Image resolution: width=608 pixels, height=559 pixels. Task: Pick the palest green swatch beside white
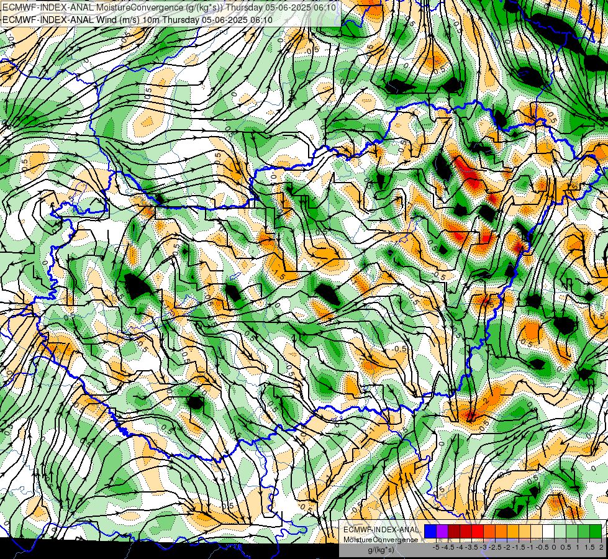click(560, 531)
